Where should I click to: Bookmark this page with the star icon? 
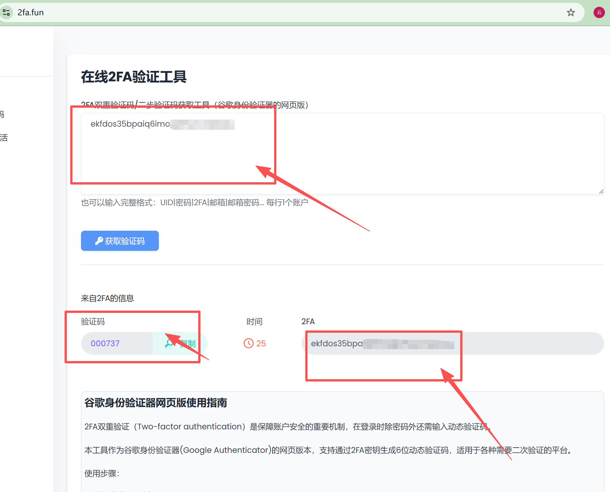(571, 12)
